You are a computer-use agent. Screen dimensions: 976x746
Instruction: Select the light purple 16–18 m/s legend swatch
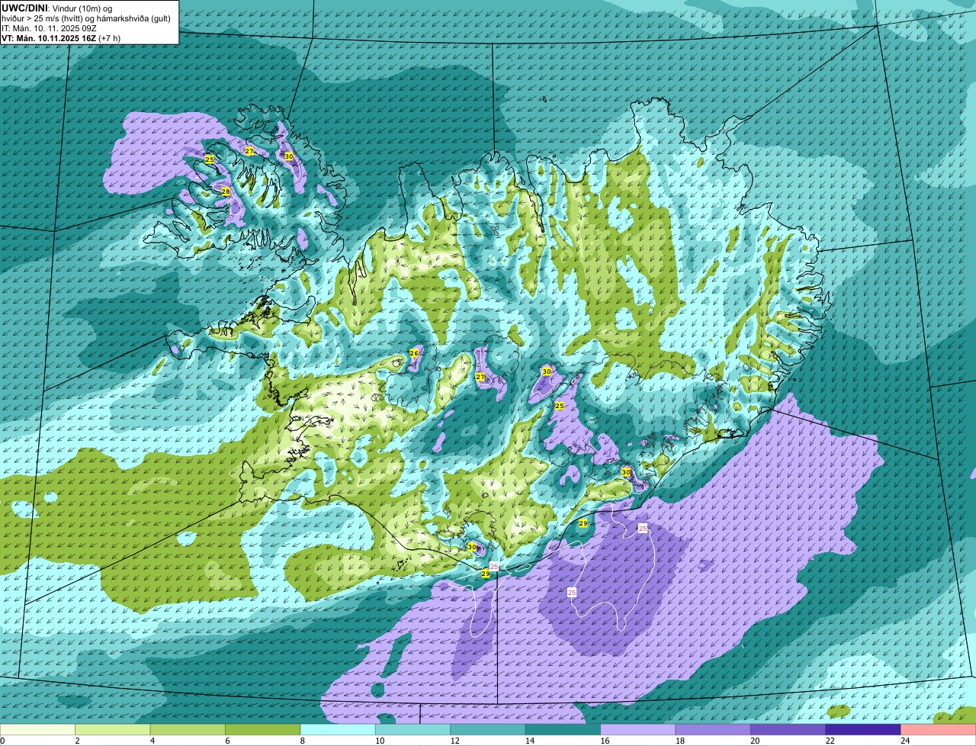[x=638, y=730]
